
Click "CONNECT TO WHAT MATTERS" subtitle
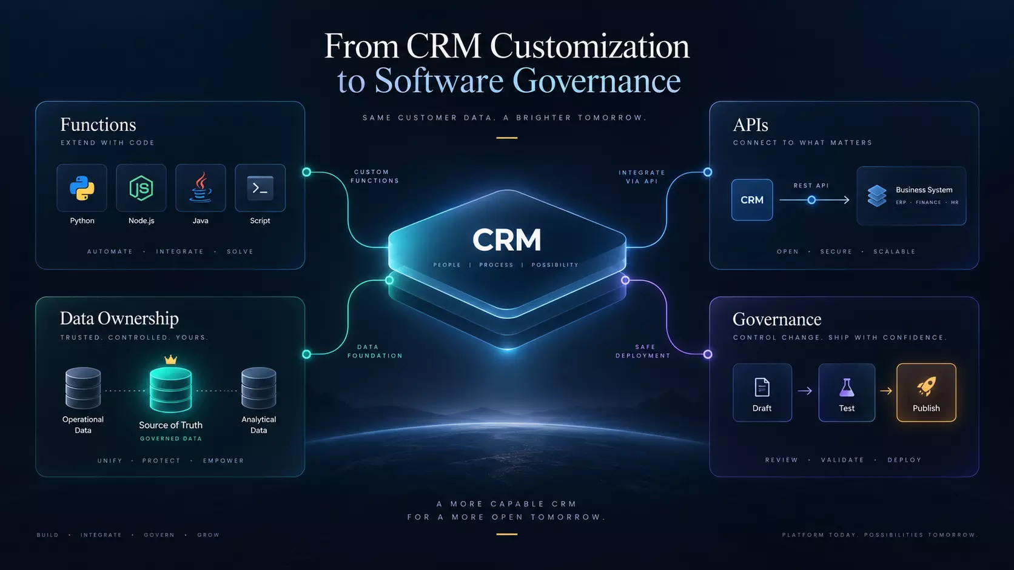tap(802, 143)
